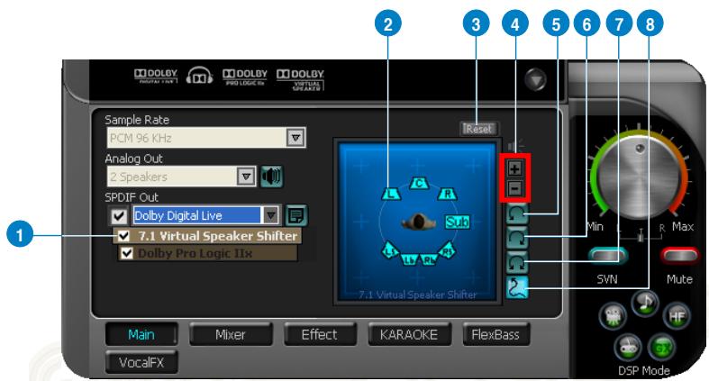Image resolution: width=709 pixels, height=381 pixels.
Task: Select the Right speaker R icon
Action: tap(448, 194)
